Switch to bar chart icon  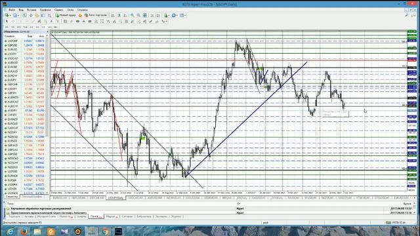click(113, 15)
